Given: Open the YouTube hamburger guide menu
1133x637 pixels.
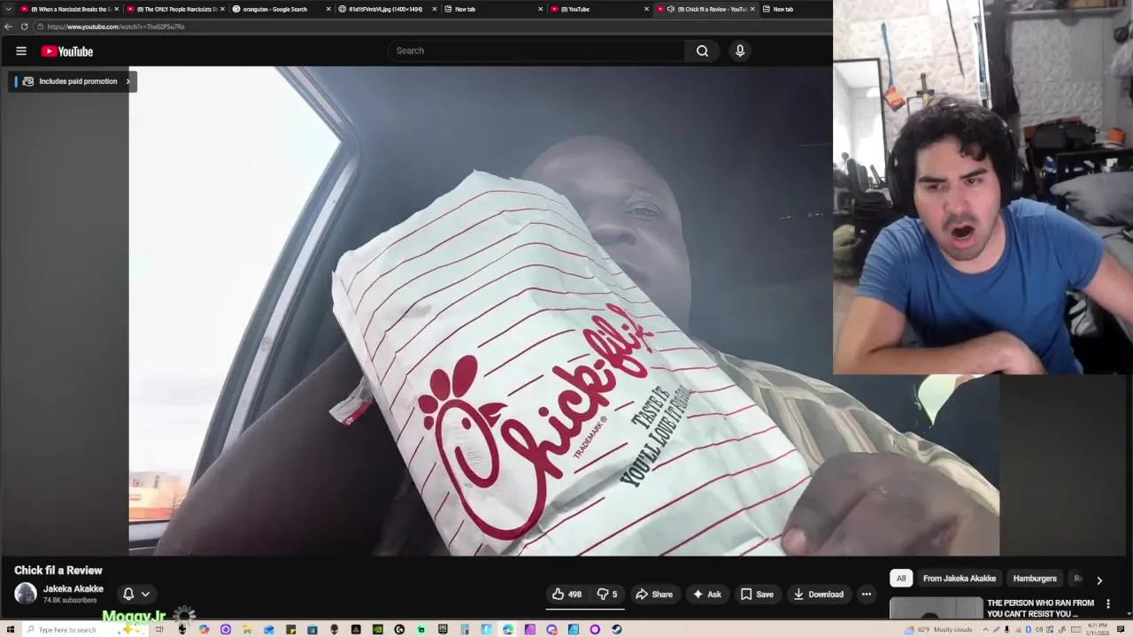Looking at the screenshot, I should (x=21, y=50).
